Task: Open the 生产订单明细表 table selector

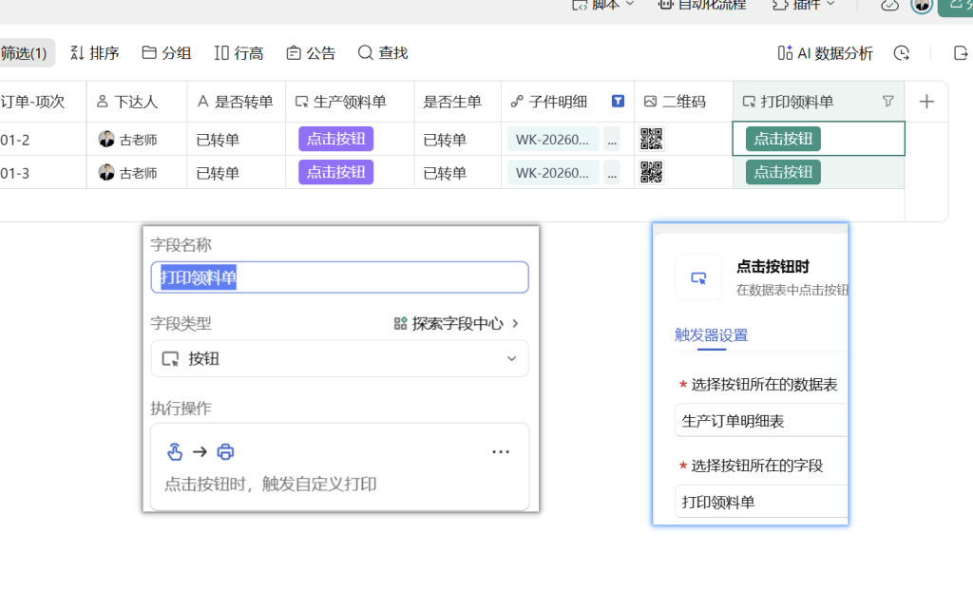Action: [x=761, y=421]
